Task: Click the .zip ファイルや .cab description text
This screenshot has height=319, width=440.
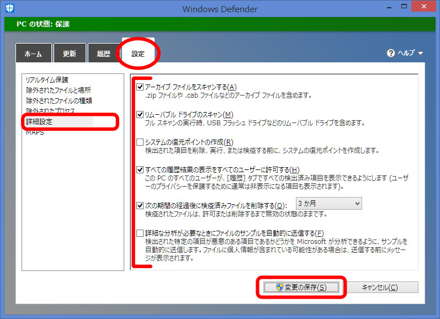Action: click(229, 95)
